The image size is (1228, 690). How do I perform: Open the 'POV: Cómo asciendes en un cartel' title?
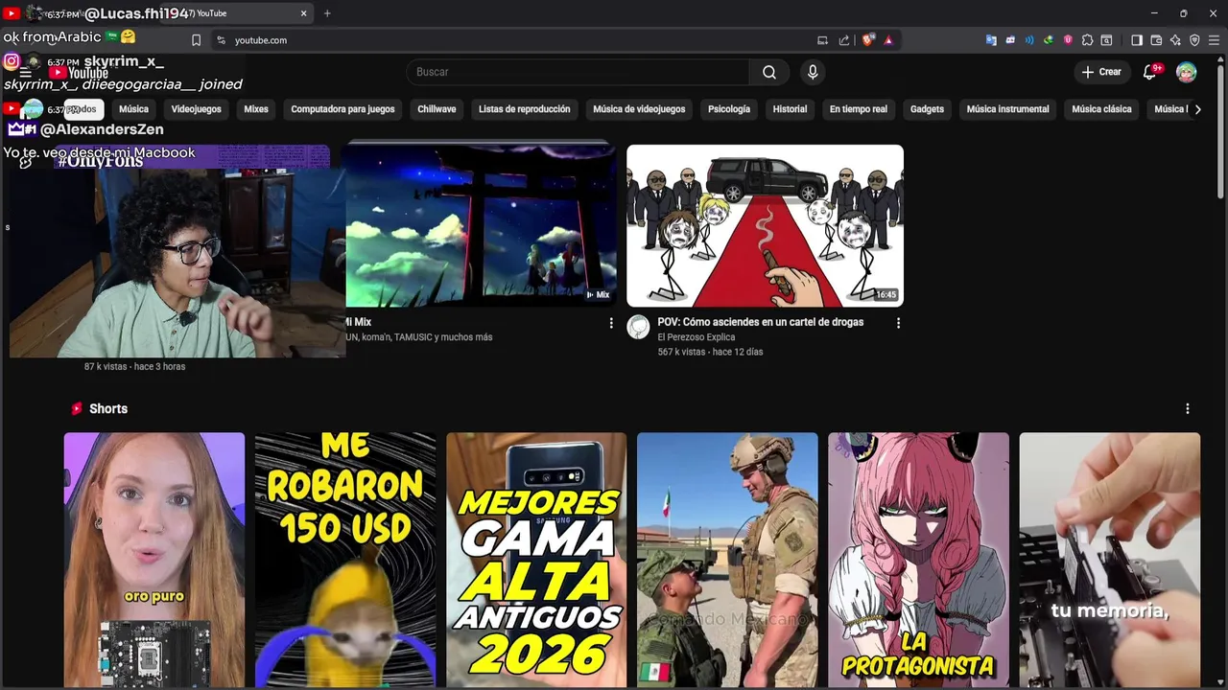point(760,322)
